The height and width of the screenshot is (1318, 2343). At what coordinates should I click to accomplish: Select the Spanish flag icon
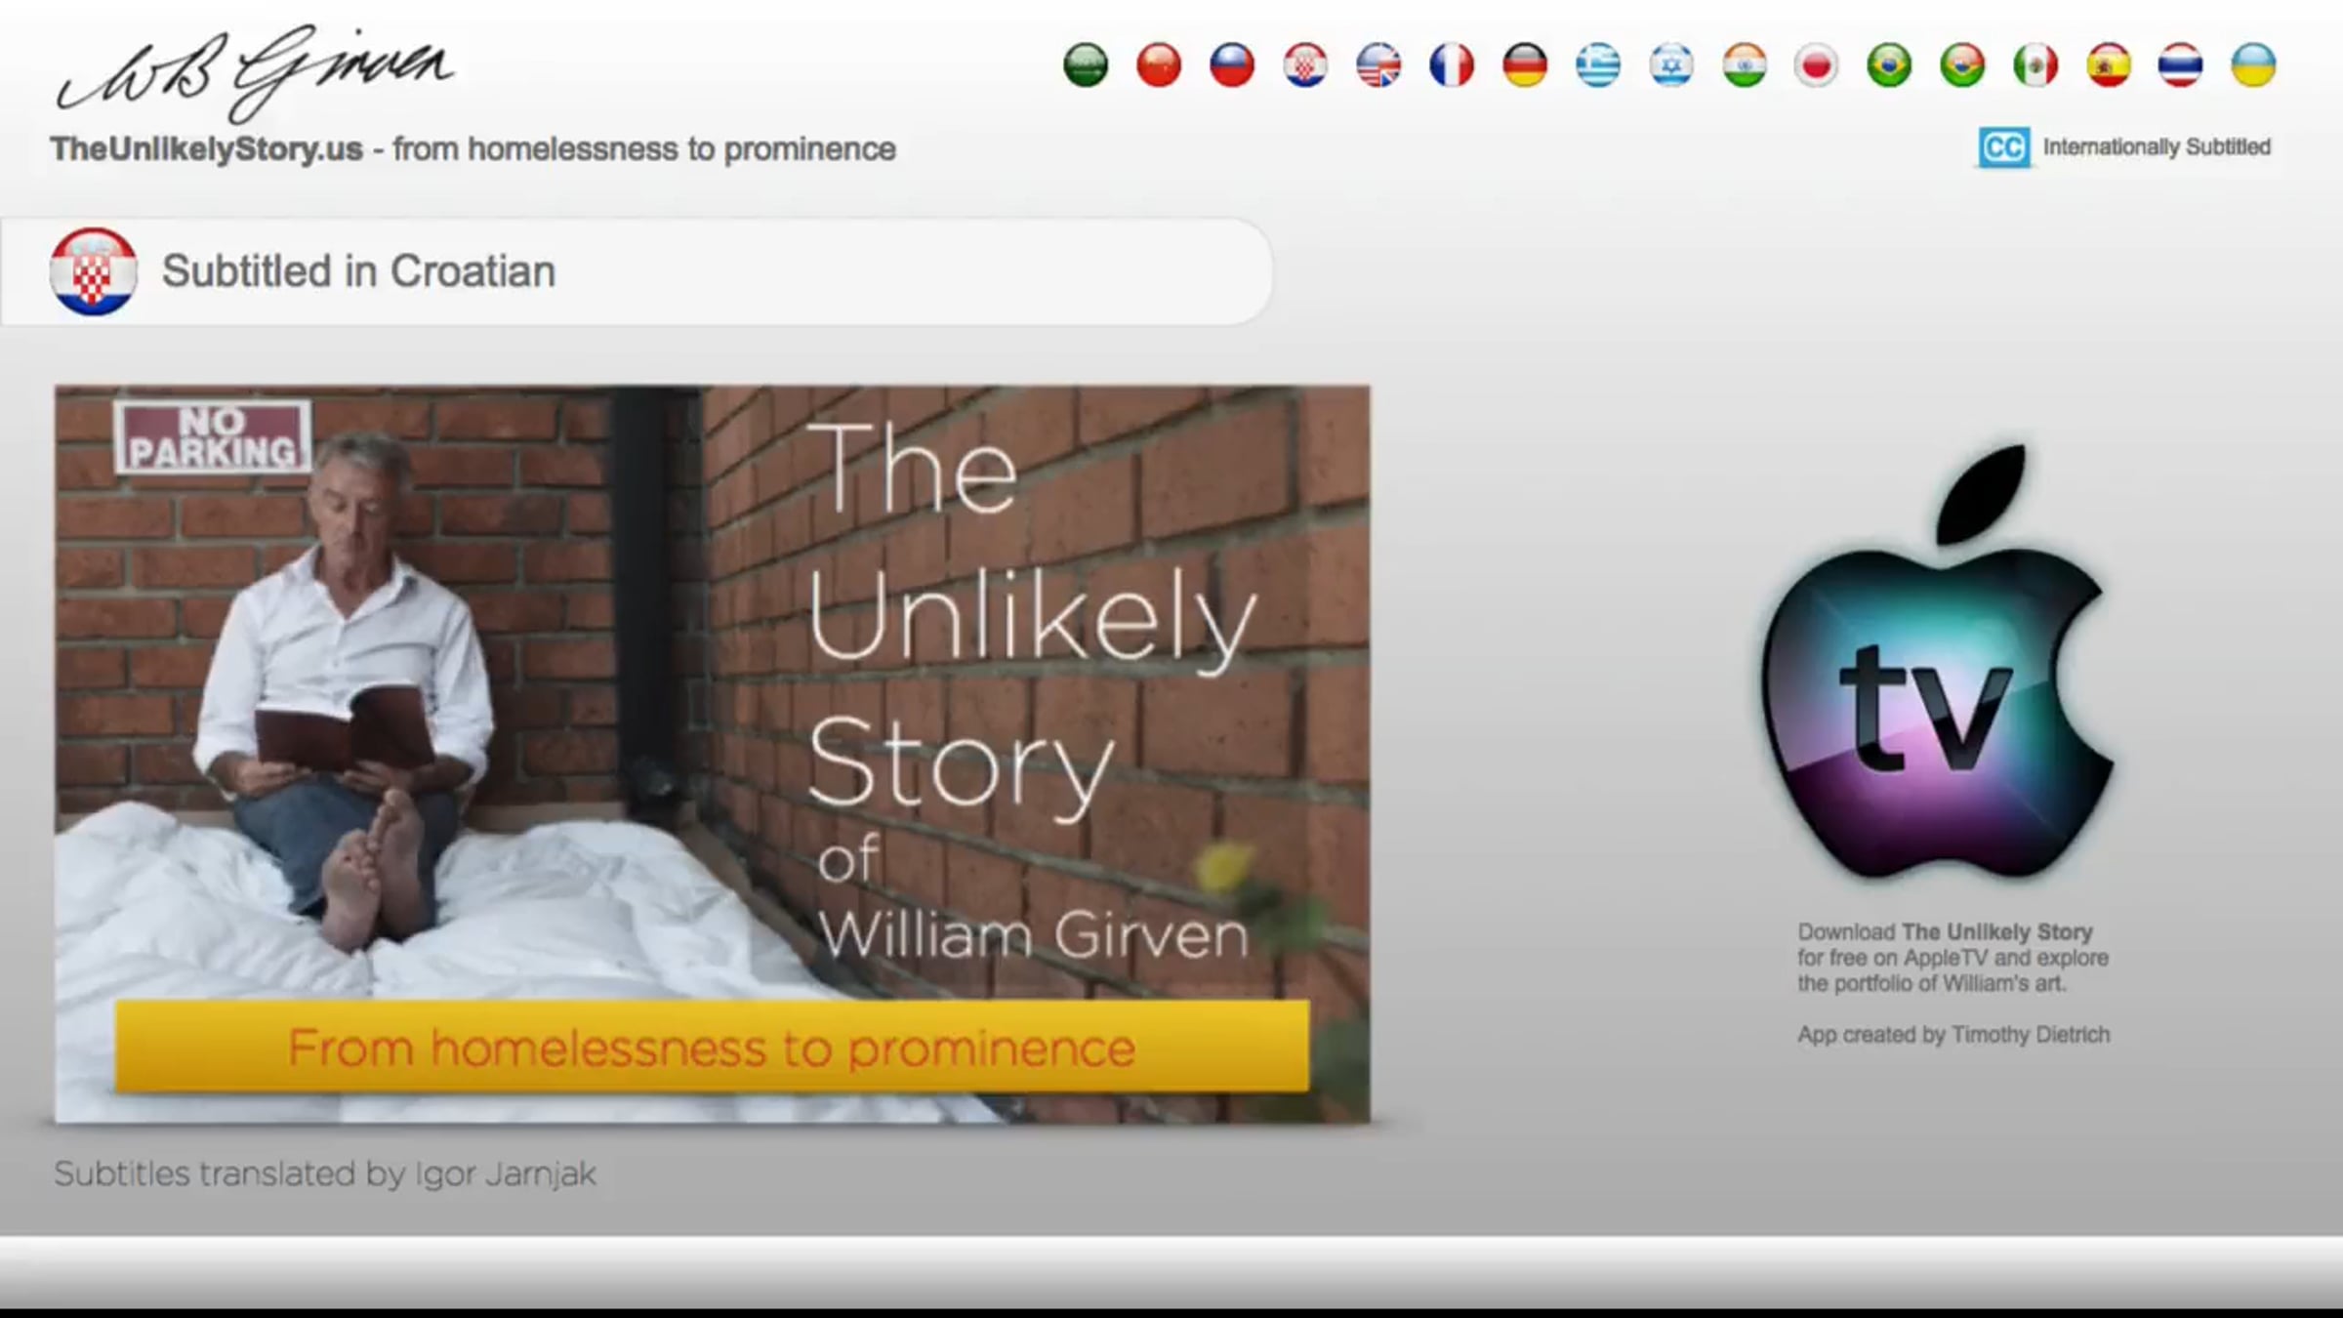(x=2109, y=65)
